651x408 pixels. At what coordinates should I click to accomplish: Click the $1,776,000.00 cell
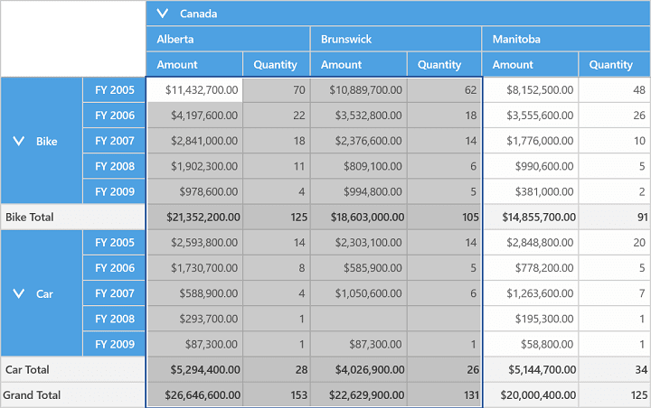point(530,141)
